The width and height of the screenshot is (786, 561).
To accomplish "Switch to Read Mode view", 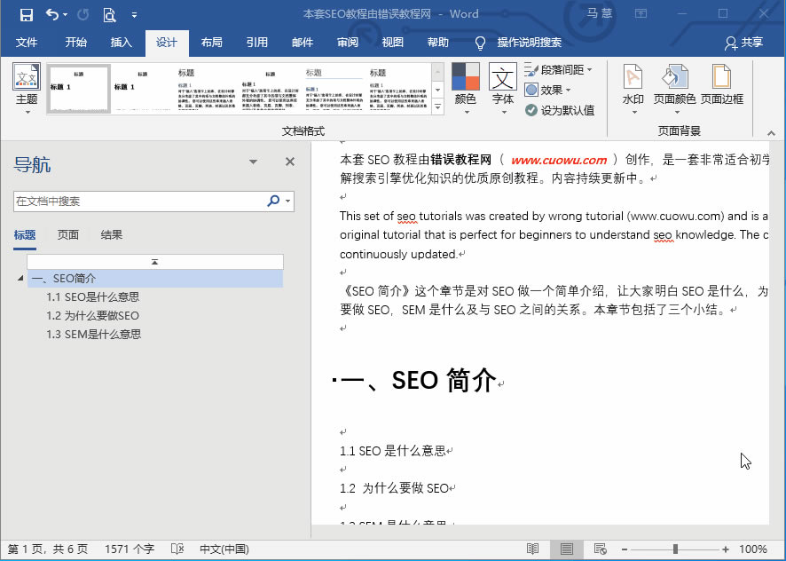I will 533,549.
